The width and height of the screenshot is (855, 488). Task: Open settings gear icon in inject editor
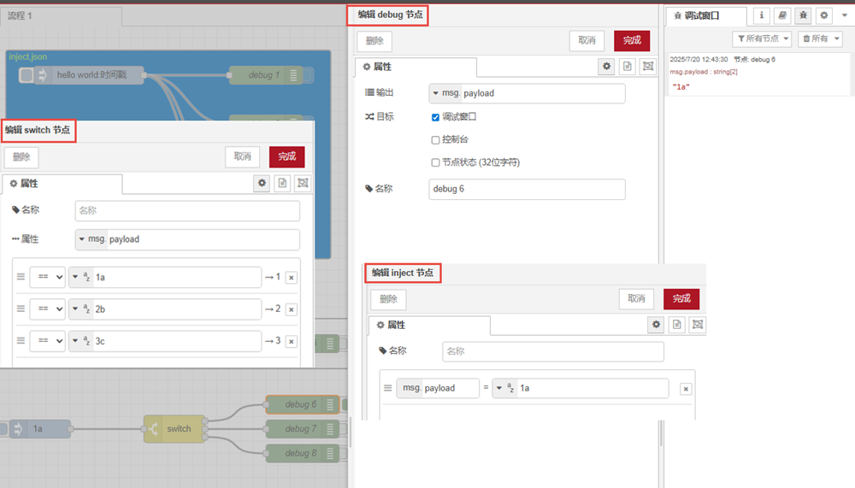(656, 325)
